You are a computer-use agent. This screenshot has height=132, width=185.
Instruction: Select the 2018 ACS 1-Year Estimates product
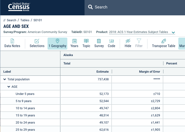tap(138, 32)
